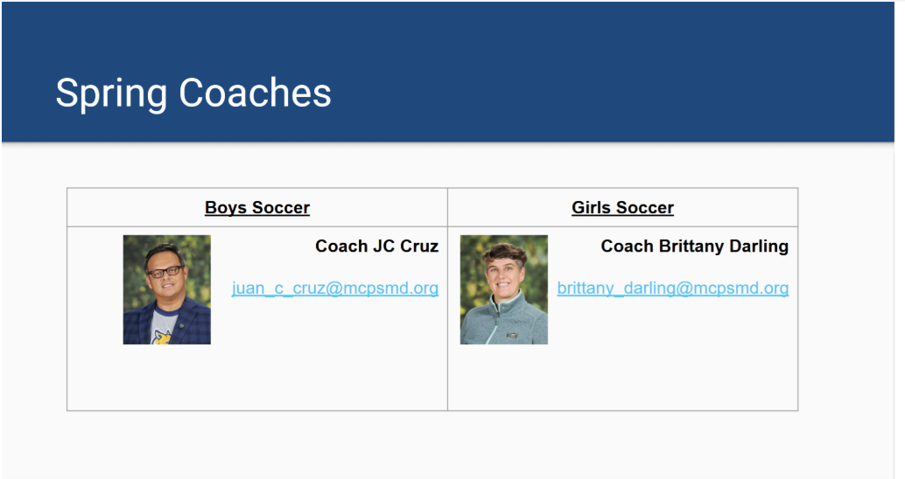The height and width of the screenshot is (479, 905).
Task: Select Coach Brittany Darling's portrait photo
Action: click(x=504, y=289)
